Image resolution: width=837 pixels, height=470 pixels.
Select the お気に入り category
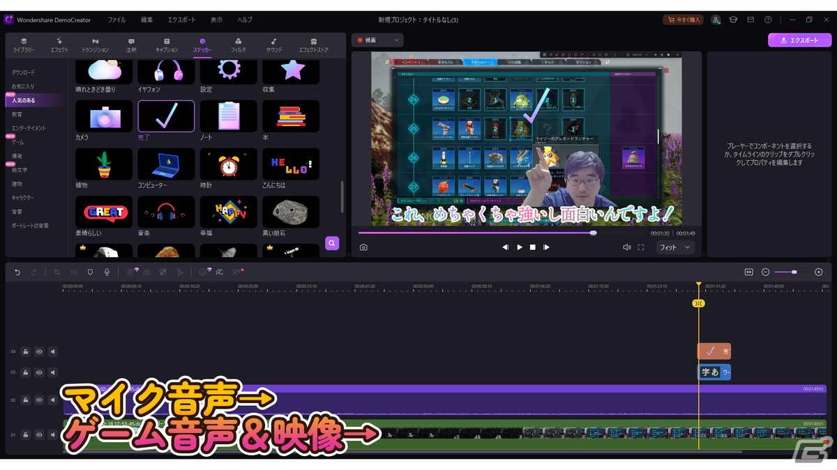click(x=23, y=86)
